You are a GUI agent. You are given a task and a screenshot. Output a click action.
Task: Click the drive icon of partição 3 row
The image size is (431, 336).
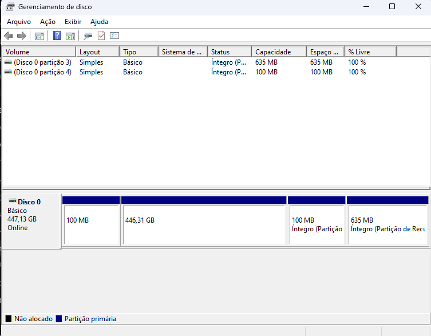point(8,62)
